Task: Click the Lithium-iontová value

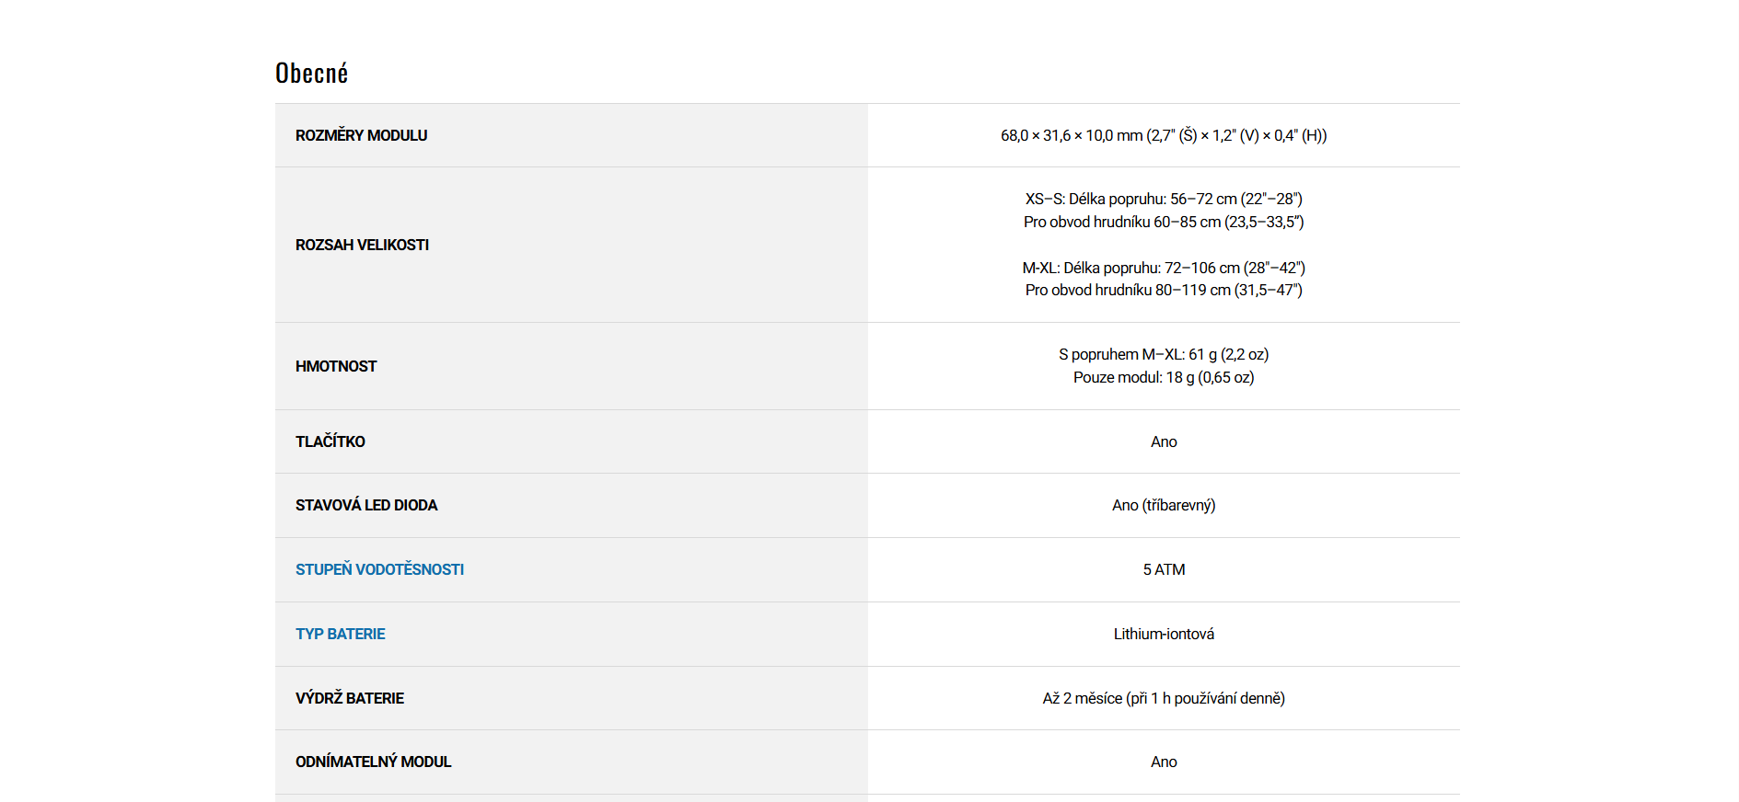Action: [x=1164, y=634]
